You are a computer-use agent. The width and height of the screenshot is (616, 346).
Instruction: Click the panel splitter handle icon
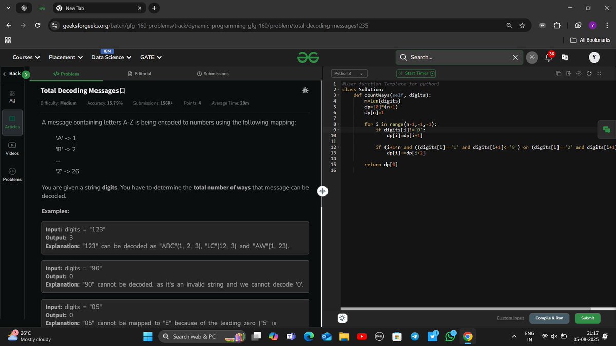(322, 191)
